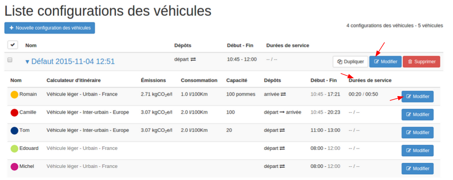Check the Défaut 2015-11-04 configuration checkbox
Viewport: 453px width, 180px height.
coord(10,60)
